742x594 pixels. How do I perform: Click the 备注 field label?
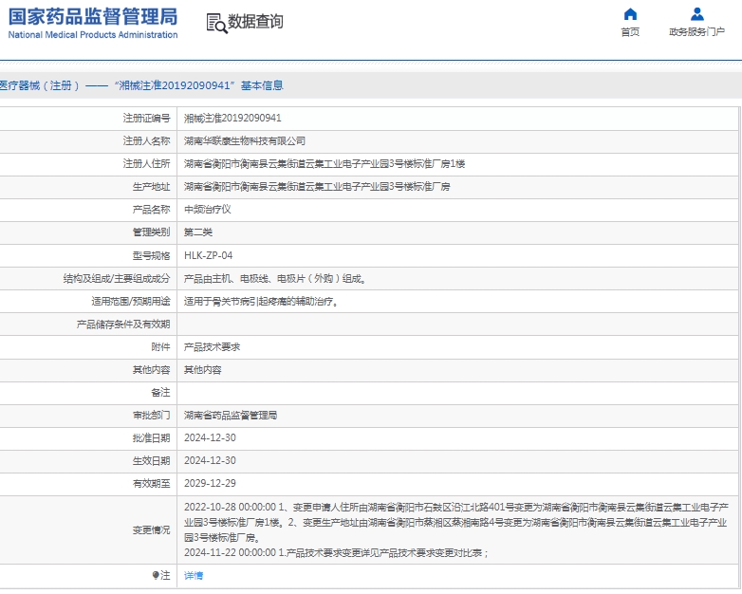(160, 393)
